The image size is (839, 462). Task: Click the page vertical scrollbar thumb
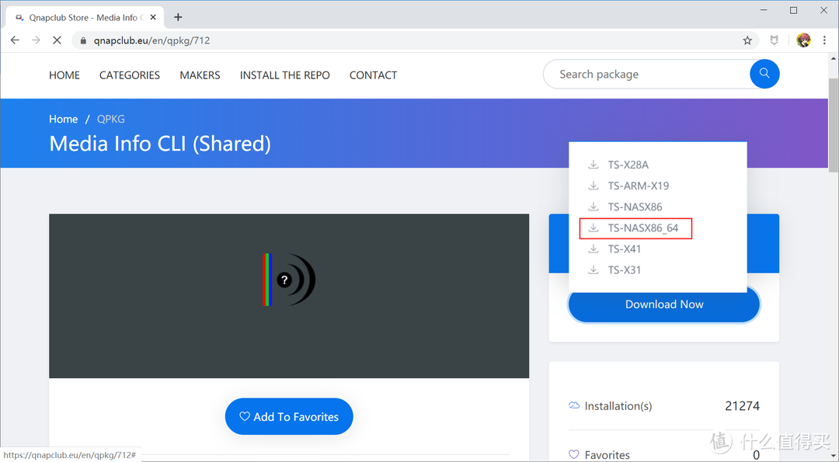pos(834,124)
